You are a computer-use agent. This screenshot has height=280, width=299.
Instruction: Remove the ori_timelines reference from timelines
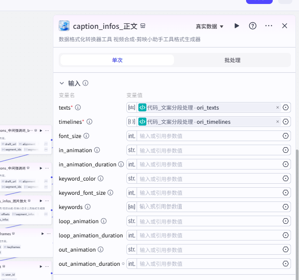click(x=278, y=122)
